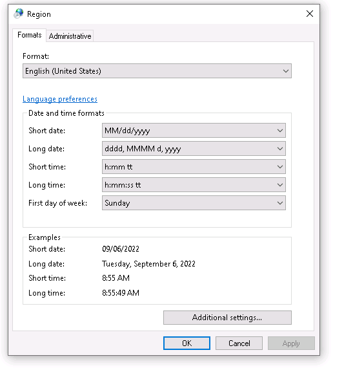This screenshot has height=381, width=344.
Task: Click the example short date 09/06/2022
Action: click(x=121, y=249)
